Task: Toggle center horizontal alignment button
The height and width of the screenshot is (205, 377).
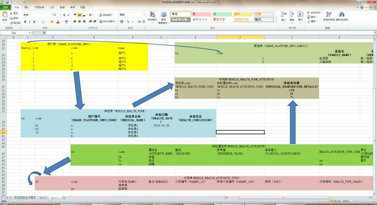Action: coord(80,22)
